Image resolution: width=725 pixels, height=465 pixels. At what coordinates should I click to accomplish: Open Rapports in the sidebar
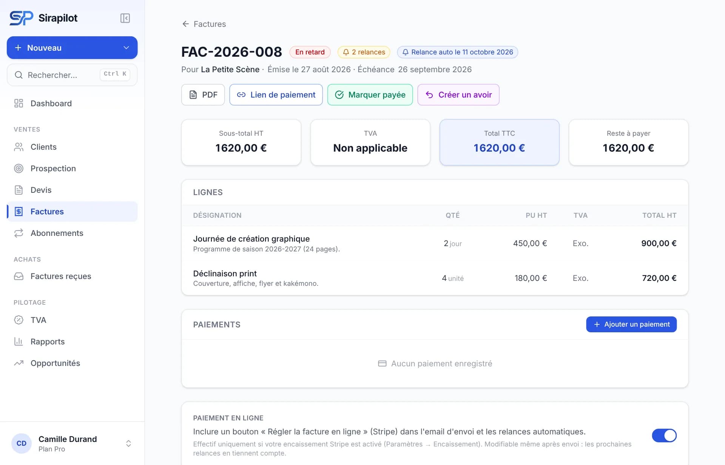tap(72, 341)
